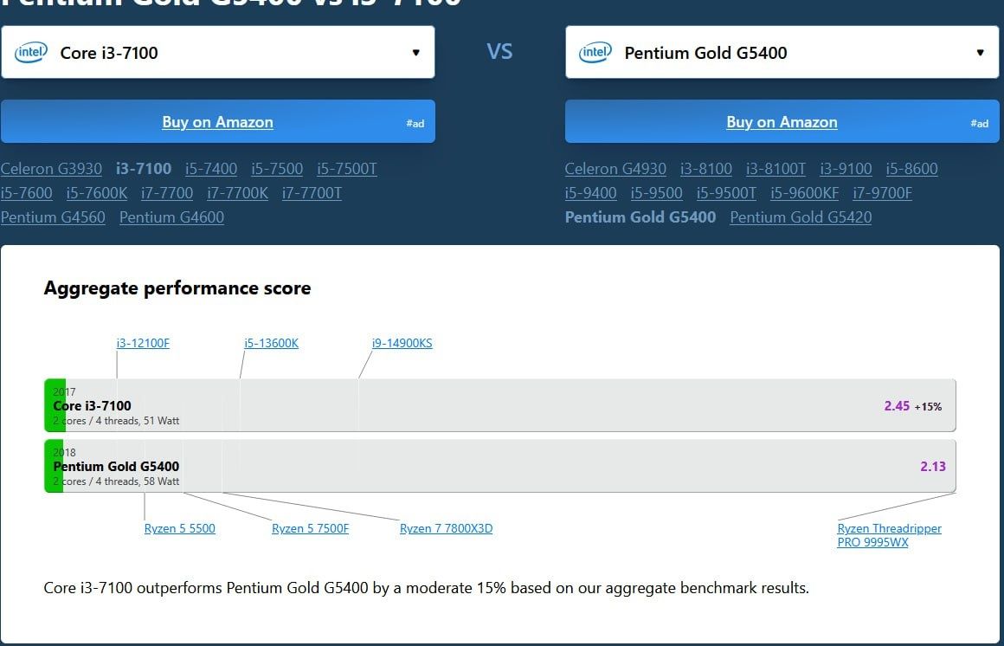Select the i5-9500T link

(726, 193)
